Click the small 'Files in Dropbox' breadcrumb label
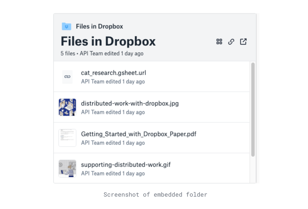 tap(99, 26)
